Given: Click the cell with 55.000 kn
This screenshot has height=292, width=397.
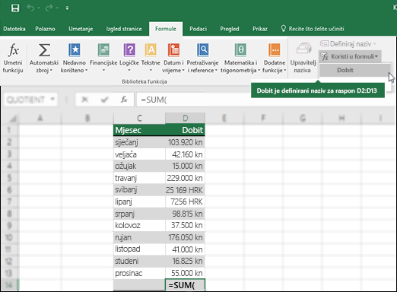Looking at the screenshot, I should click(185, 273).
